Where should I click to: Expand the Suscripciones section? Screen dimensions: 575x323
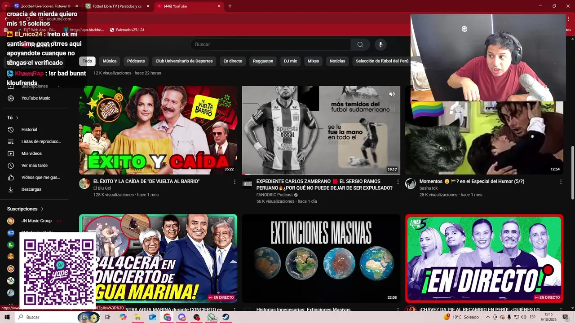[26, 209]
